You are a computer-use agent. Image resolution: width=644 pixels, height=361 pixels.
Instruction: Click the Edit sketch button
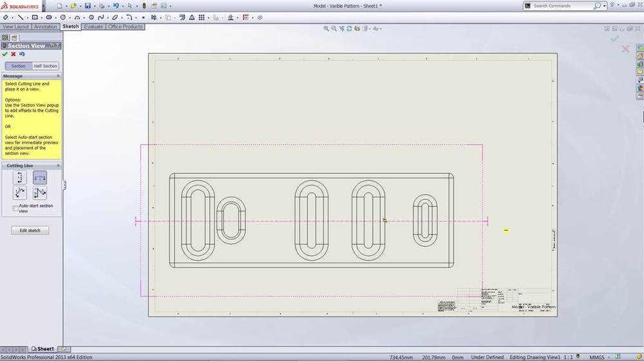(x=30, y=231)
